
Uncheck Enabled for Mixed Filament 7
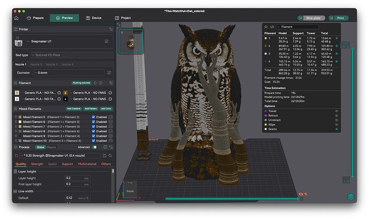(94, 126)
